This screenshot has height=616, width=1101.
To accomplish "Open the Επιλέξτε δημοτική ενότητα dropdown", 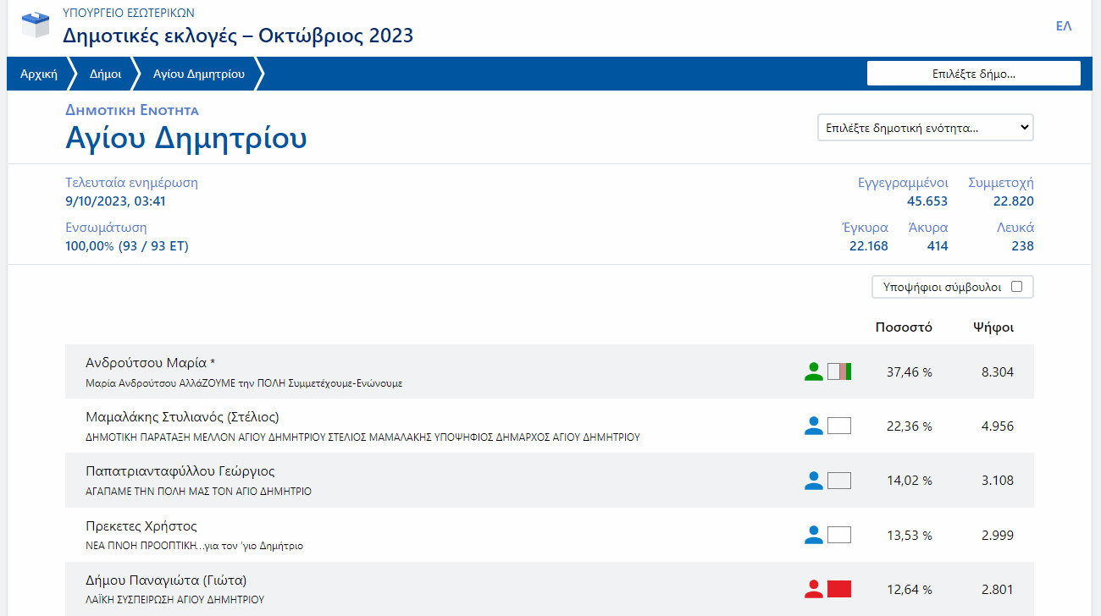I will 925,128.
